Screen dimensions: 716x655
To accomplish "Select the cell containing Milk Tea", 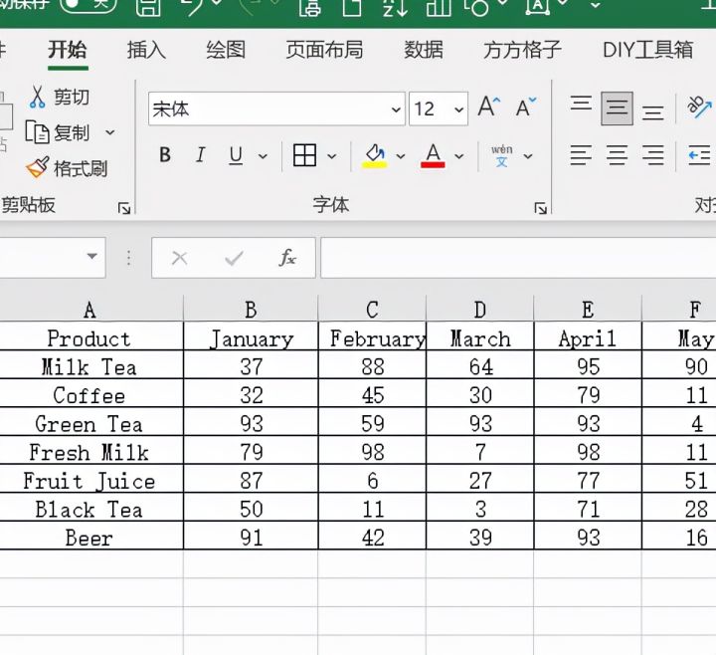I will pos(89,367).
